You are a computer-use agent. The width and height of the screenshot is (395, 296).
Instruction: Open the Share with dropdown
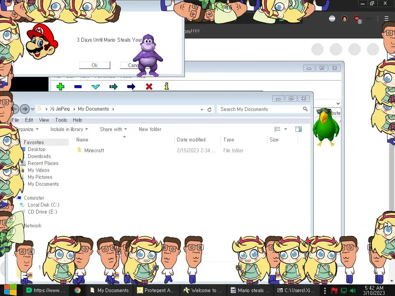point(113,129)
